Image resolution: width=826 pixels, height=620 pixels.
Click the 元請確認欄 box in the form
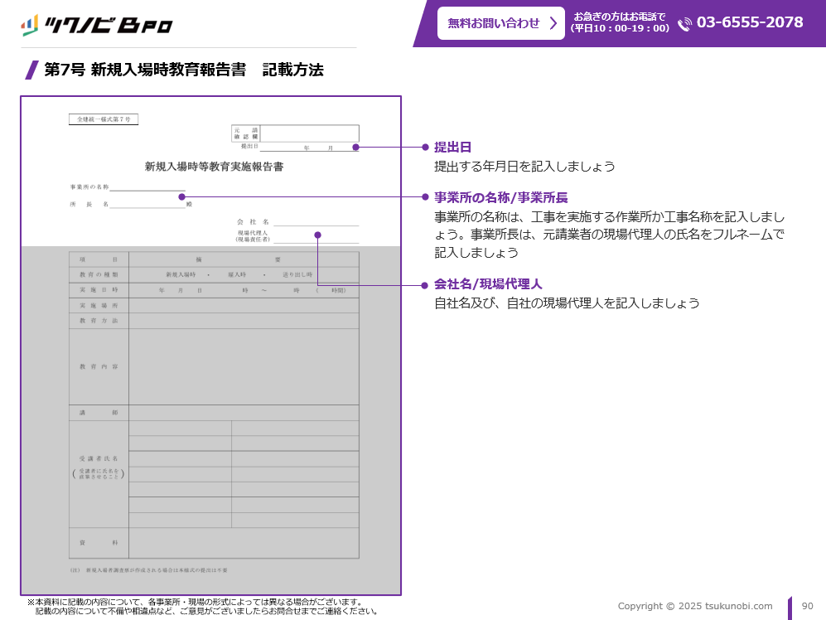coord(295,133)
